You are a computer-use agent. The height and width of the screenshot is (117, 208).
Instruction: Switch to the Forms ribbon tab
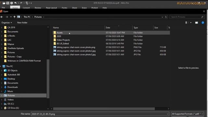point(64,8)
